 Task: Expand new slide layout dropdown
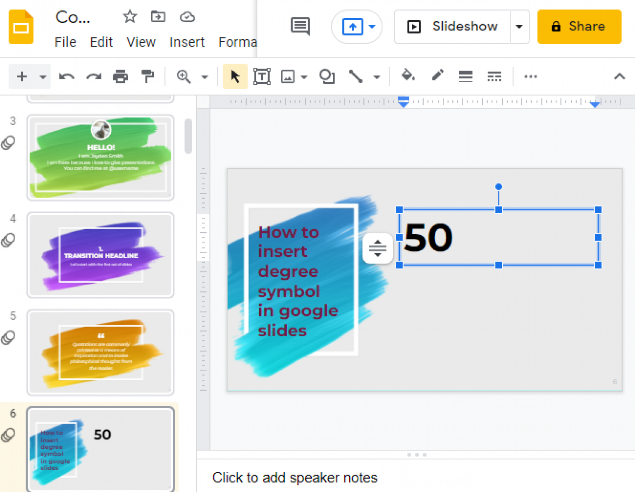43,77
